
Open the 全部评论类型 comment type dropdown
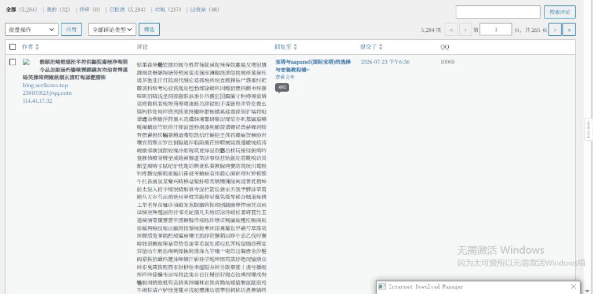[112, 29]
